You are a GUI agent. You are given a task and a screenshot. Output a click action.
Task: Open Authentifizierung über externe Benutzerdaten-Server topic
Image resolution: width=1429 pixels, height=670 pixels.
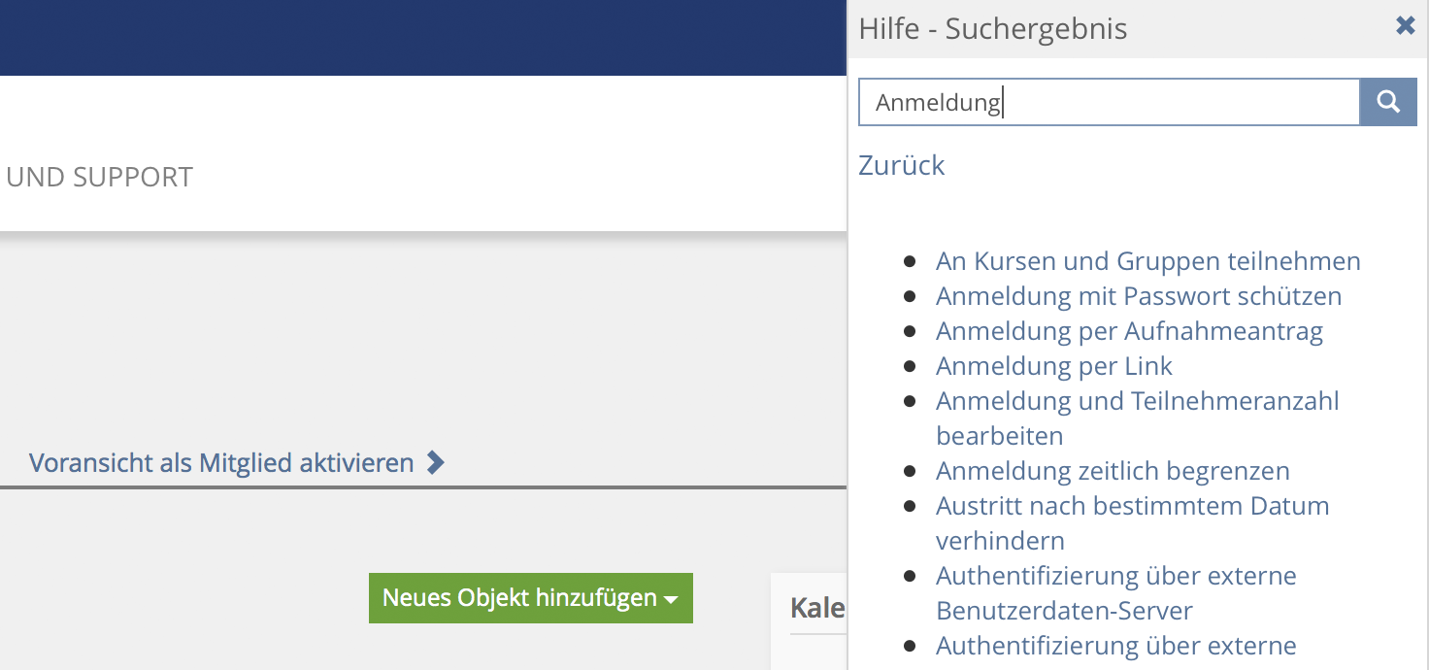click(1115, 576)
